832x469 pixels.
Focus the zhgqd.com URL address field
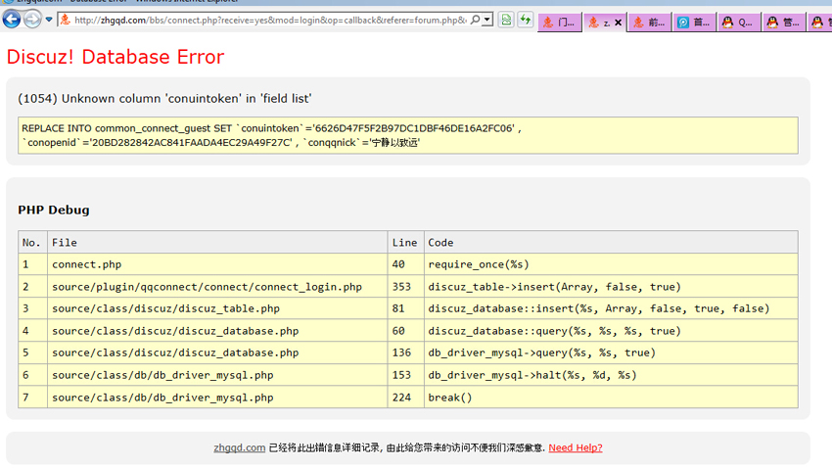(270, 21)
